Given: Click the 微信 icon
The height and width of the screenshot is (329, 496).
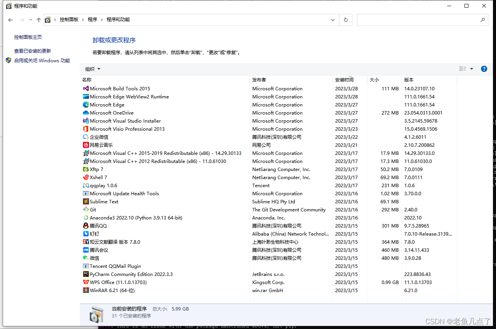Looking at the screenshot, I should pyautogui.click(x=86, y=258).
